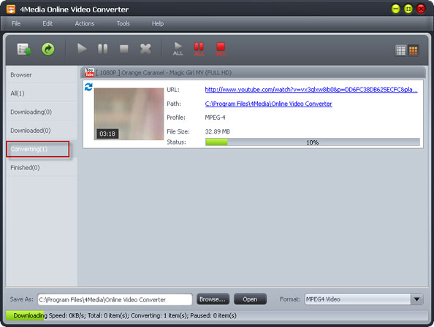Viewport: 434px width, 327px height.
Task: Expand the Format dropdown arrow
Action: coord(417,299)
